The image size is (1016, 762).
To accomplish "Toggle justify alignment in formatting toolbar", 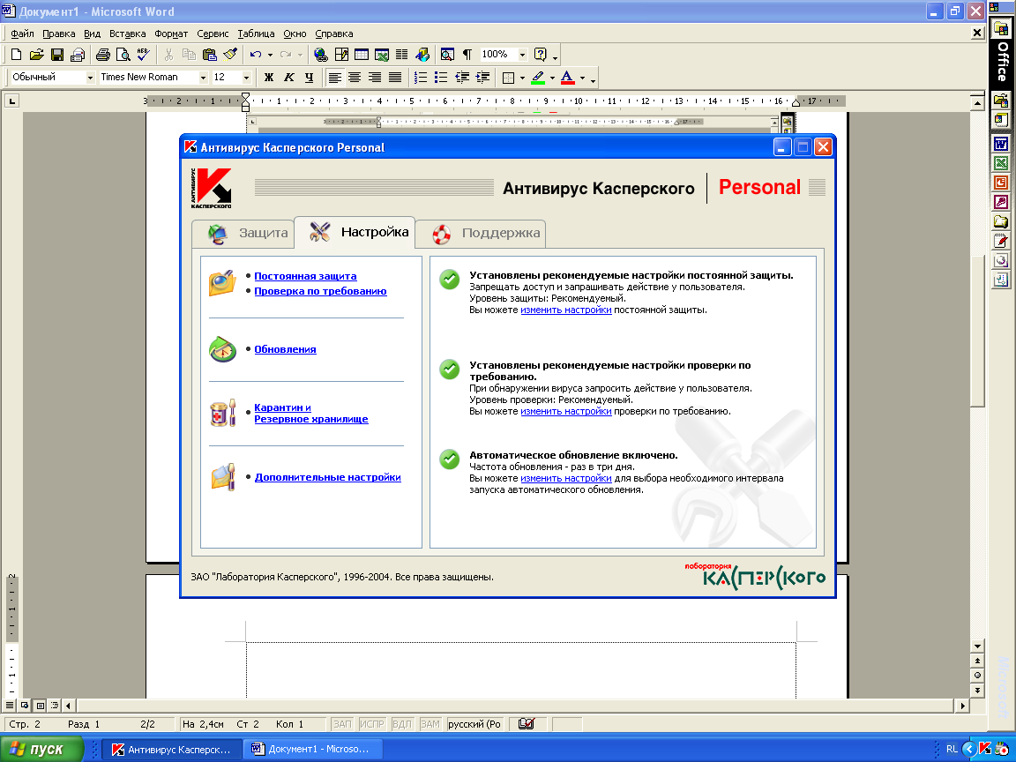I will (x=394, y=78).
